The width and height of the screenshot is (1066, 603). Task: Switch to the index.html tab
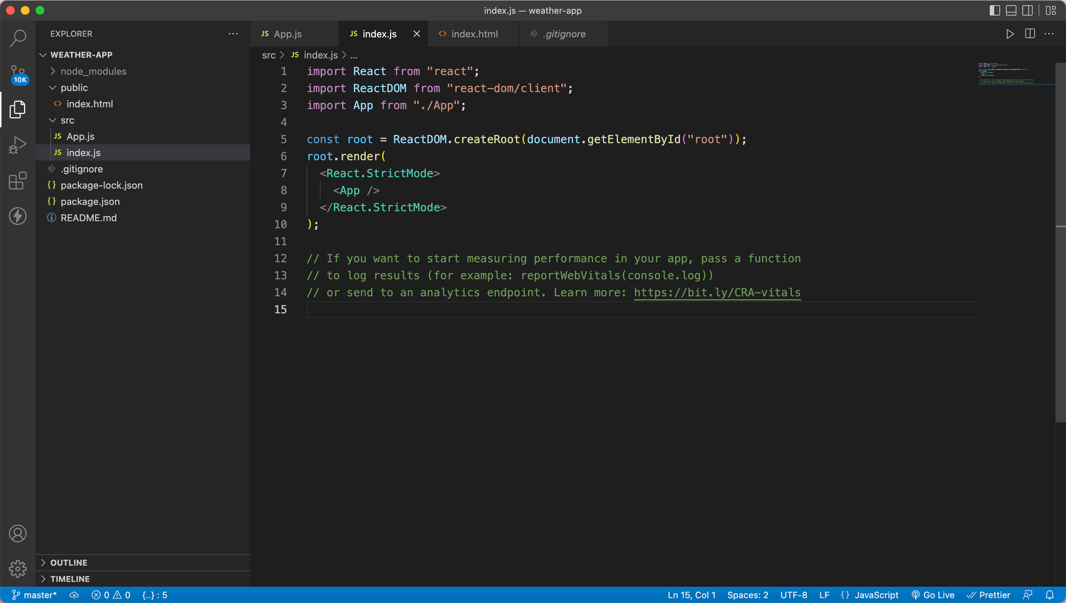tap(474, 34)
